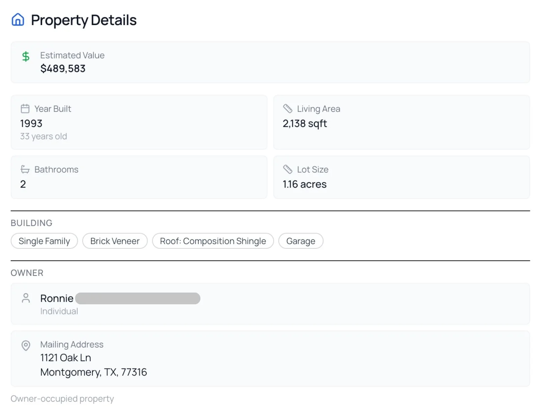Click the calendar icon beside Year Built
540x418 pixels.
[x=25, y=108]
